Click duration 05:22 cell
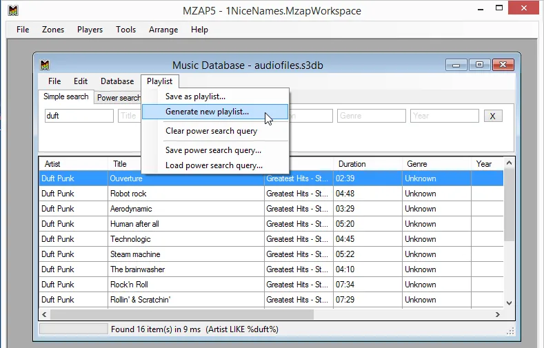The height and width of the screenshot is (348, 544). tap(367, 254)
